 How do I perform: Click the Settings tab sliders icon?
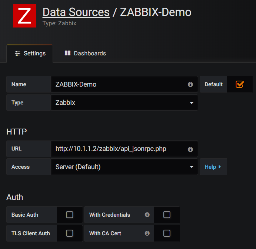18,54
